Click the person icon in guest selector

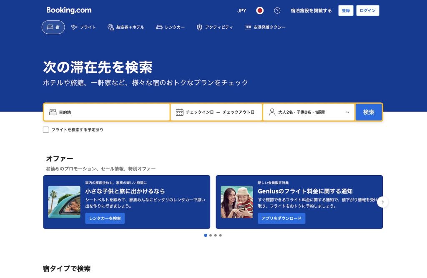(x=272, y=112)
